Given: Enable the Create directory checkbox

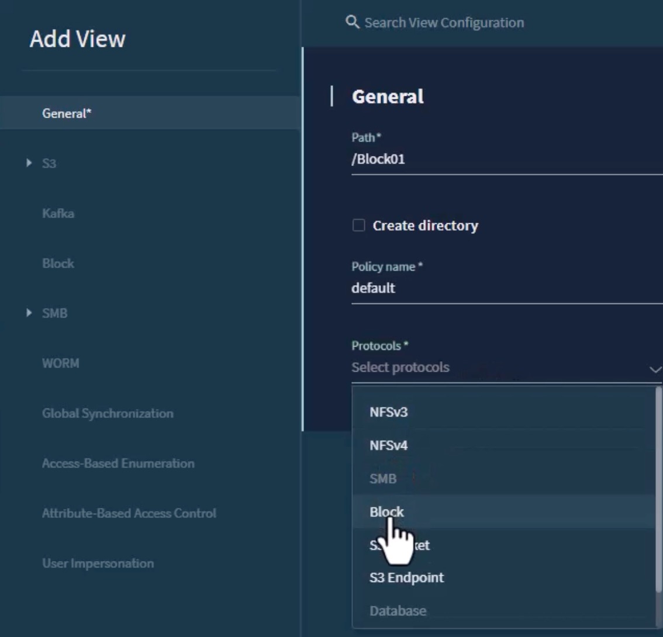Looking at the screenshot, I should tap(358, 225).
